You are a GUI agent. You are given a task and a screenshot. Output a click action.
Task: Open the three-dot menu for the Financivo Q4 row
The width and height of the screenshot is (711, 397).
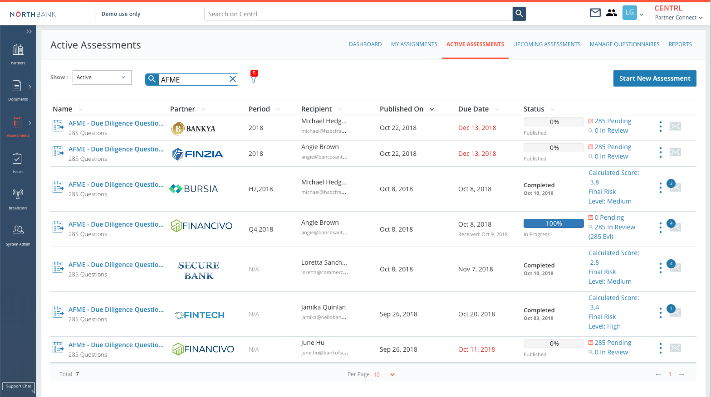[661, 228]
